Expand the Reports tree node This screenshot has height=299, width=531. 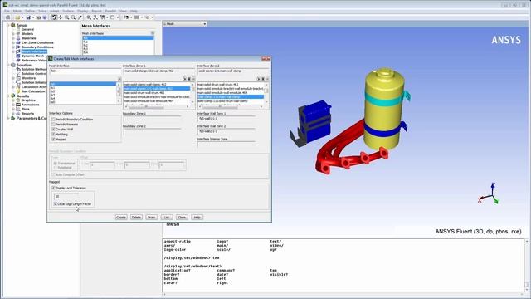click(x=13, y=114)
